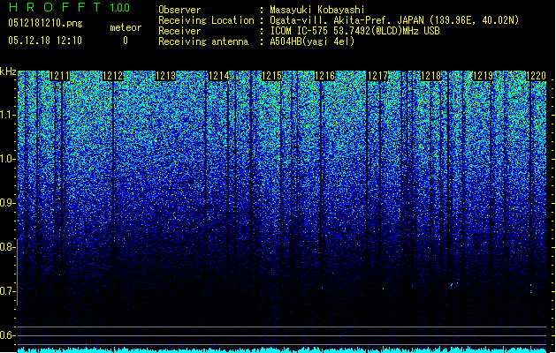
Task: Click the meteor count value 0
Action: point(126,41)
